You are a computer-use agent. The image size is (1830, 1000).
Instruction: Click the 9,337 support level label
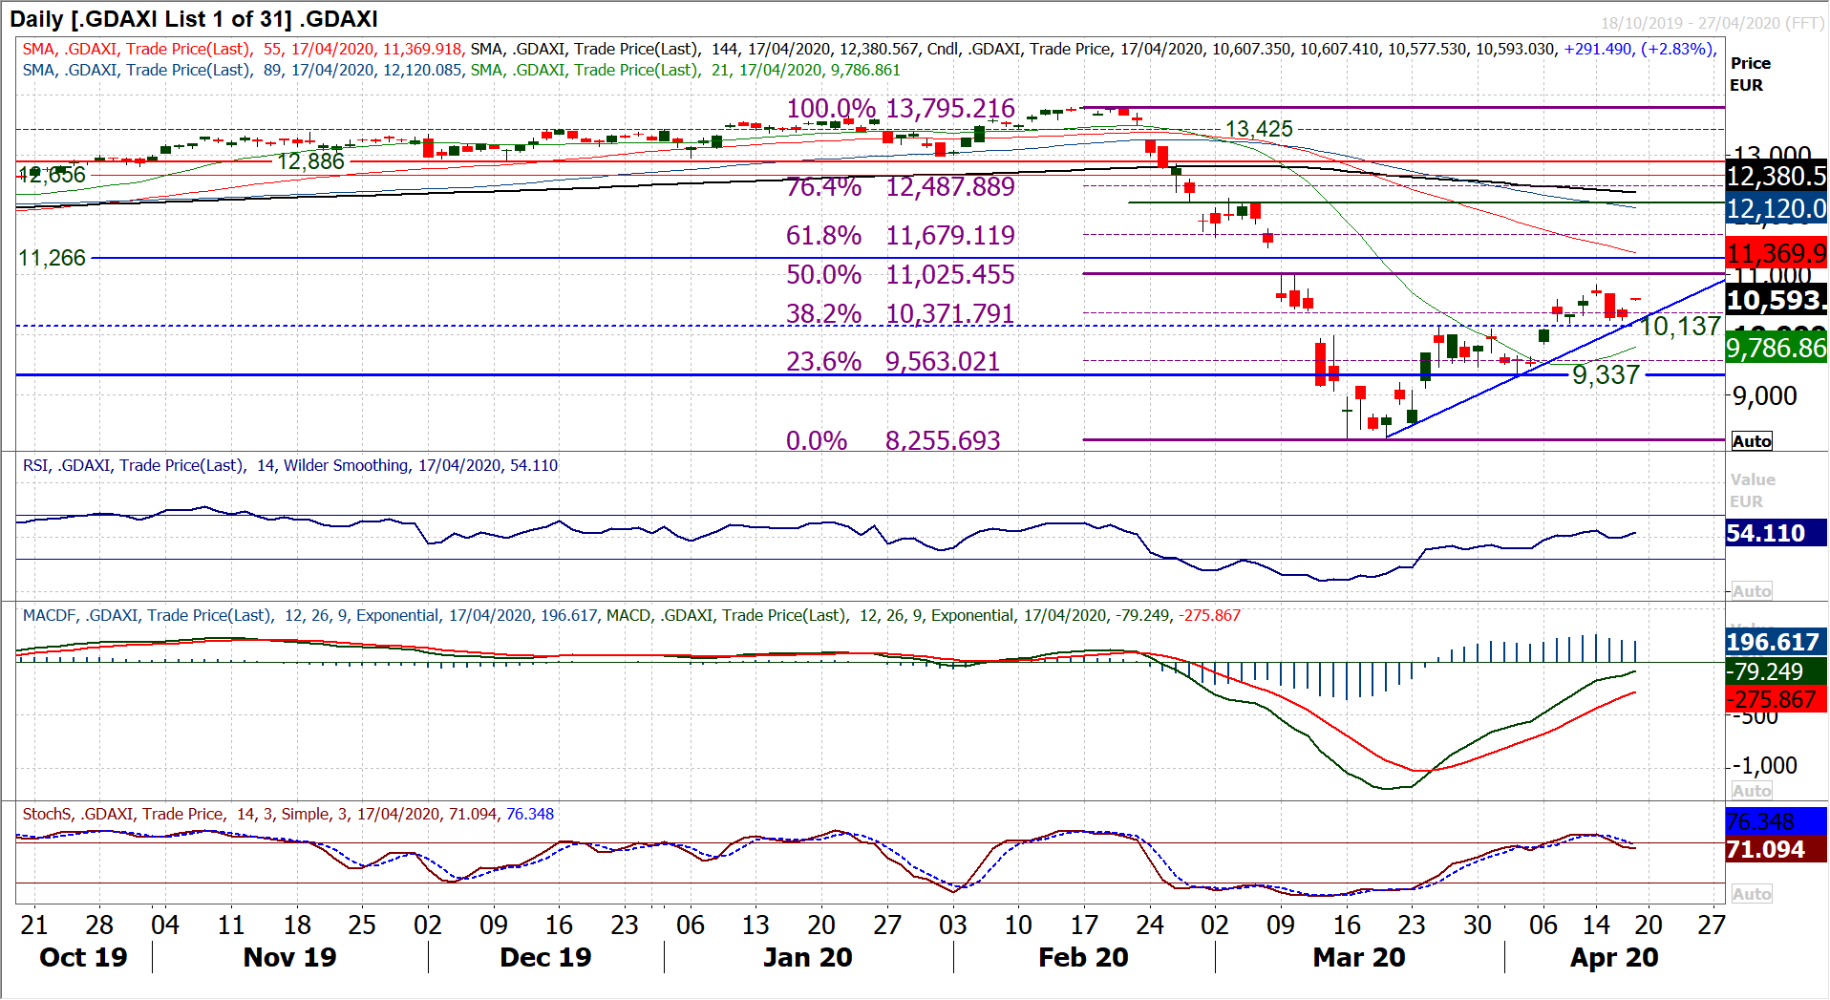pos(1607,375)
